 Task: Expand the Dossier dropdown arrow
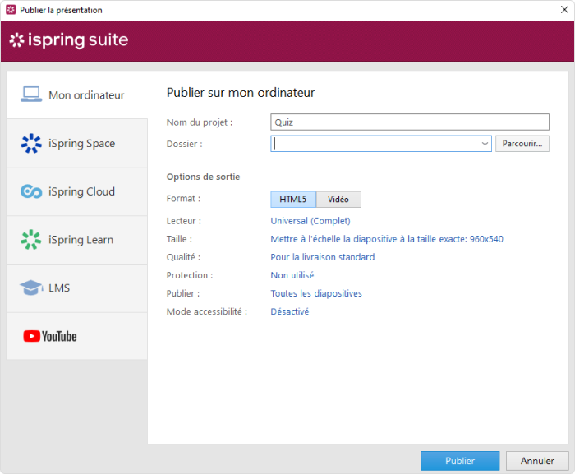(x=485, y=144)
